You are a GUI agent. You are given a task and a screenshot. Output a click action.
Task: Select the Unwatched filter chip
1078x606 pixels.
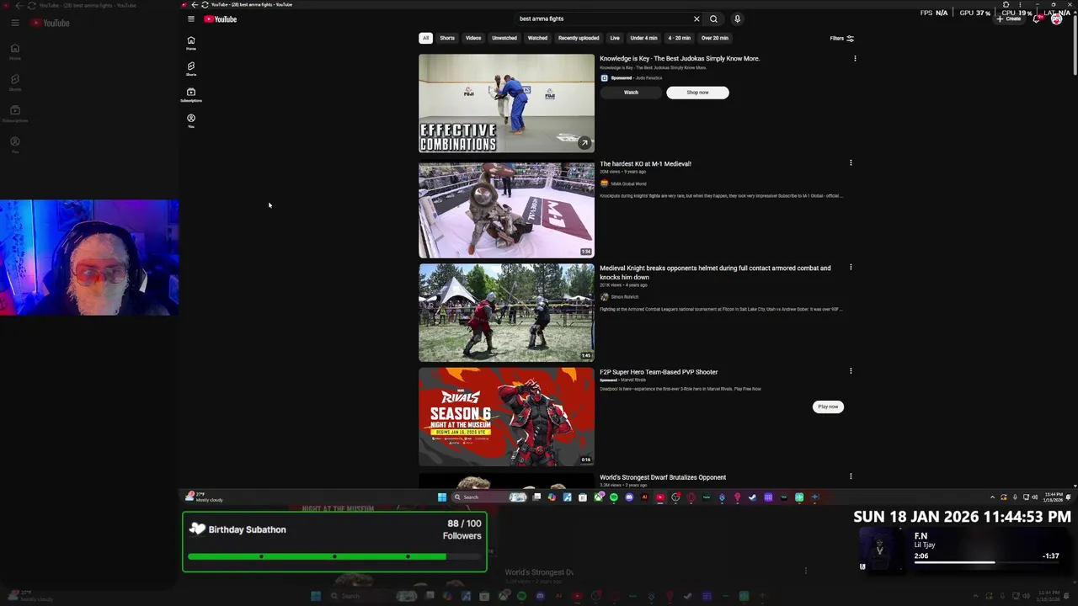504,38
